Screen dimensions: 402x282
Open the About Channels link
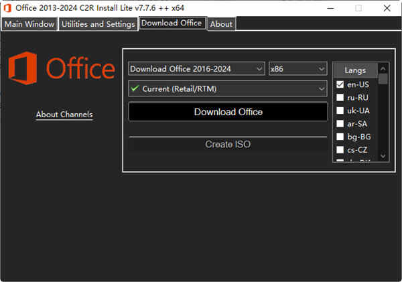(64, 115)
